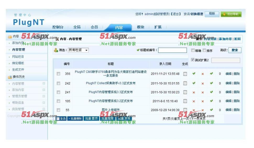Click the folder icon of the 操作历史 section
254x148 pixels.
point(10,77)
